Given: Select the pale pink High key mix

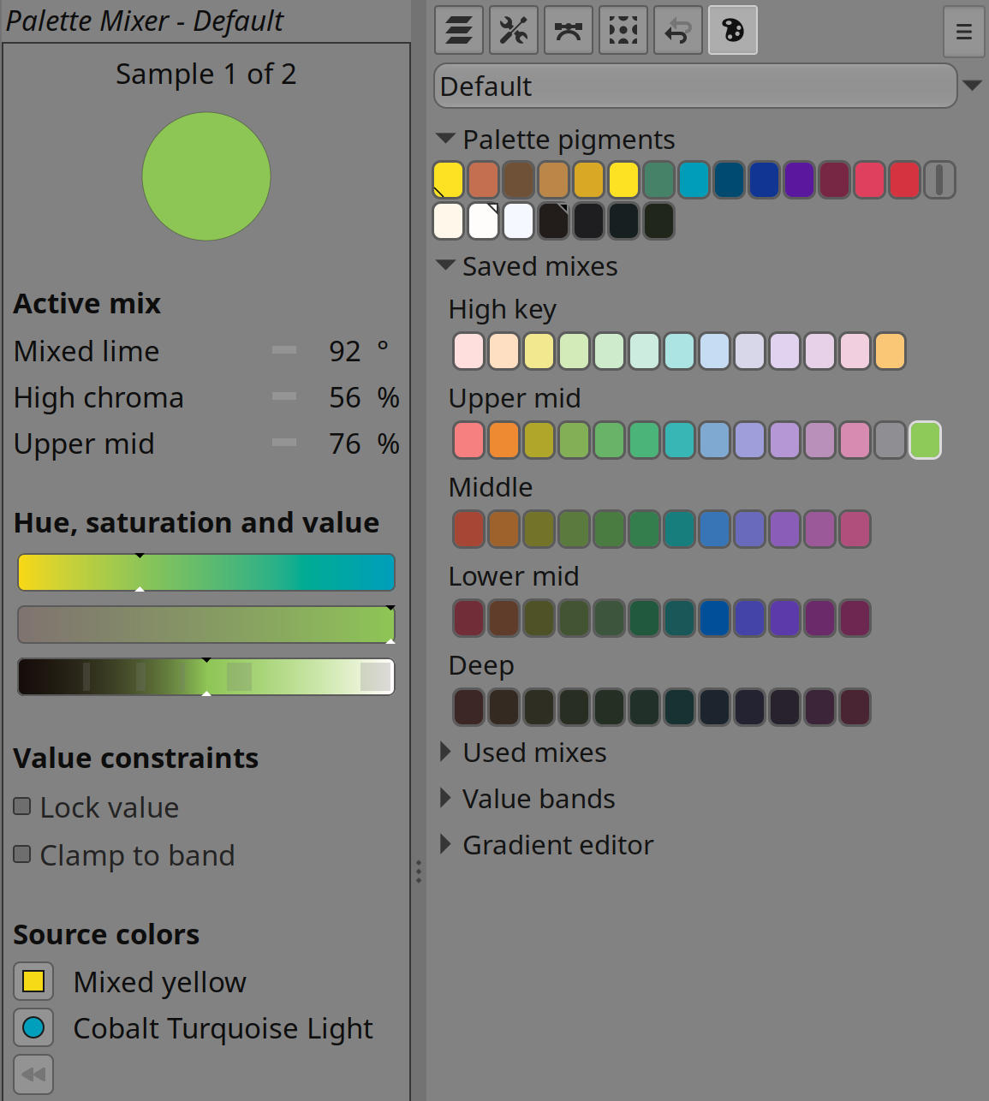Looking at the screenshot, I should [x=468, y=351].
